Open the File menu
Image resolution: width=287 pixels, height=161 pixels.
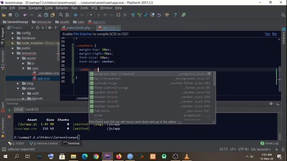tap(4, 8)
